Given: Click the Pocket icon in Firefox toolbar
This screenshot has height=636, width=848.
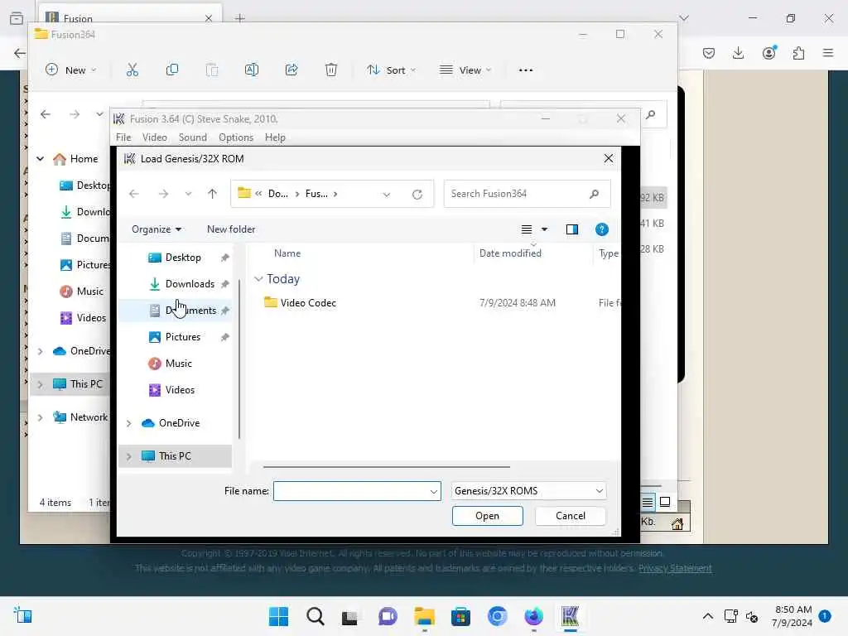Looking at the screenshot, I should pos(709,53).
